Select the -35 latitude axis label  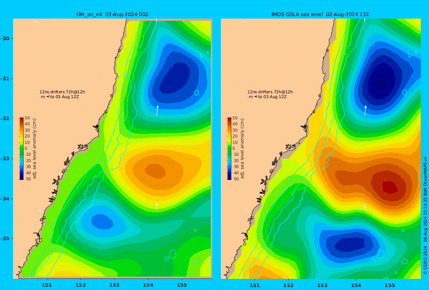(x=5, y=239)
